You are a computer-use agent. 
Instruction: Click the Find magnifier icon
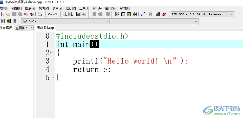point(64,14)
